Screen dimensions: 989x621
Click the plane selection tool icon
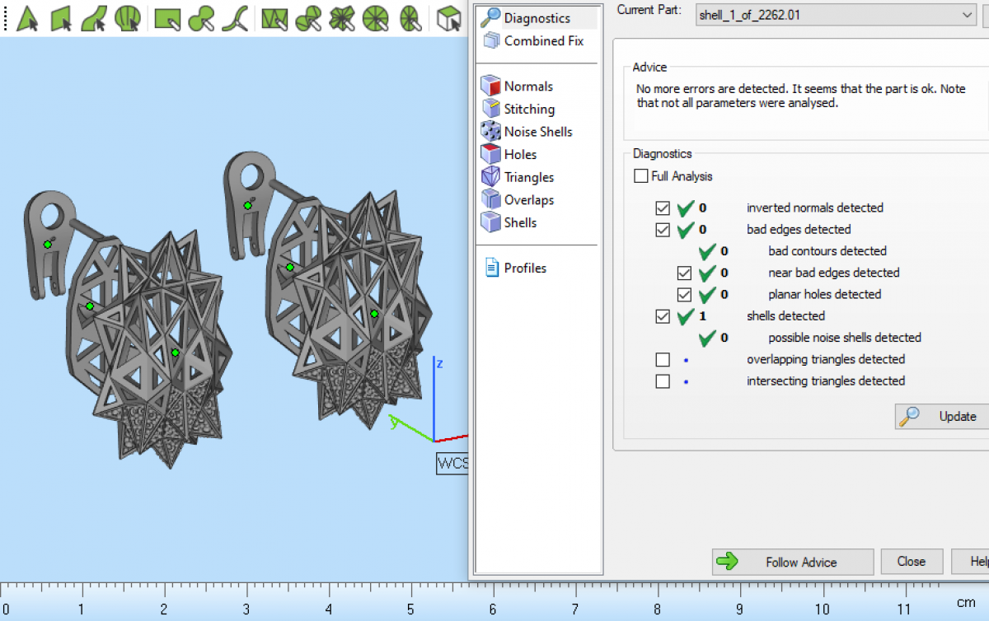pos(62,17)
